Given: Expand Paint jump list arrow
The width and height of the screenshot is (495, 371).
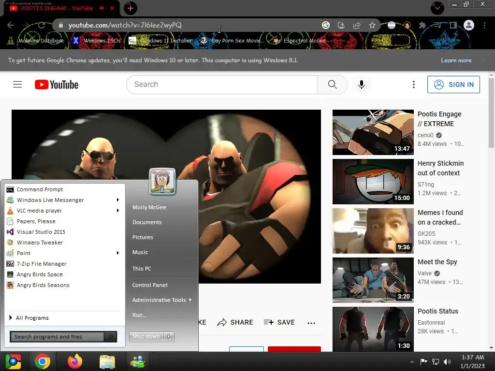Looking at the screenshot, I should click(x=118, y=253).
